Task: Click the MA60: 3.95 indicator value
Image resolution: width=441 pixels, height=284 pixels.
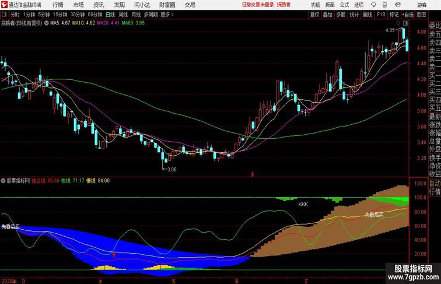Action: 133,23
